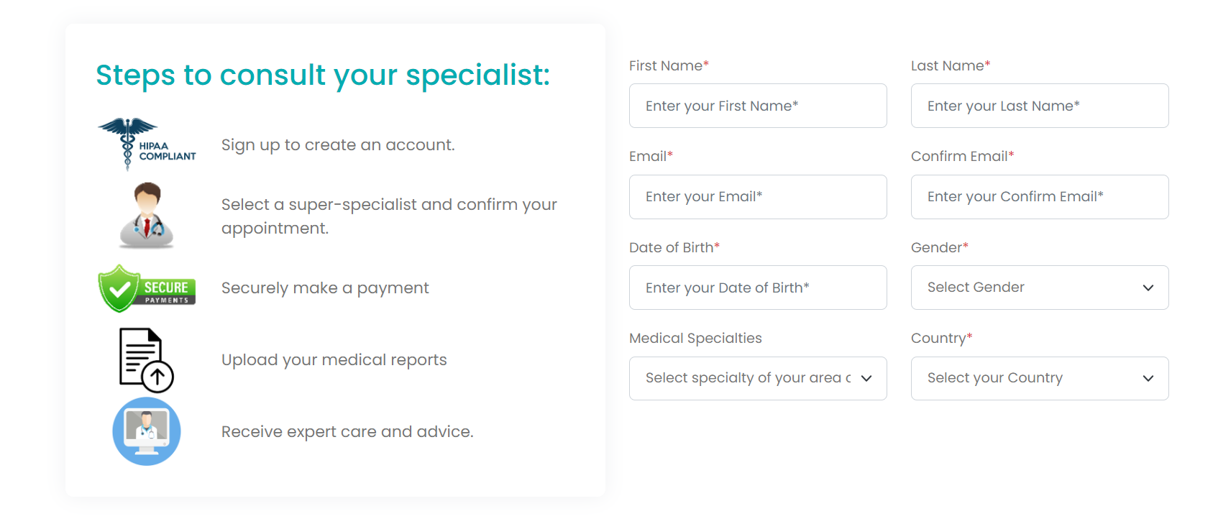The height and width of the screenshot is (519, 1213).
Task: Click the Medical Specialties chevron arrow
Action: pos(866,378)
